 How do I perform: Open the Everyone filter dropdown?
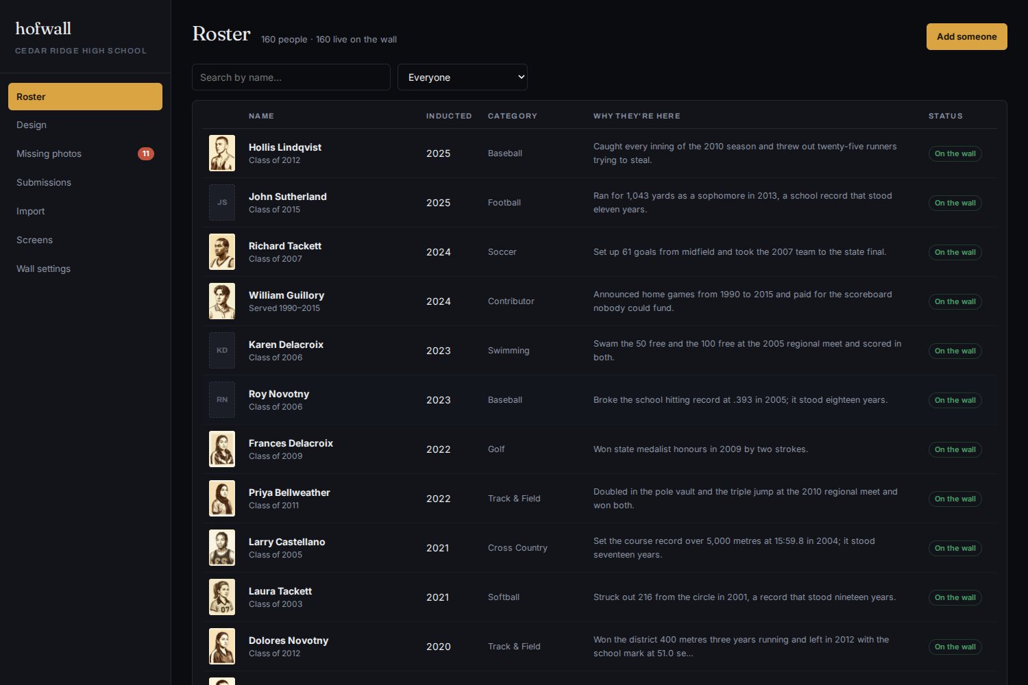pos(463,77)
